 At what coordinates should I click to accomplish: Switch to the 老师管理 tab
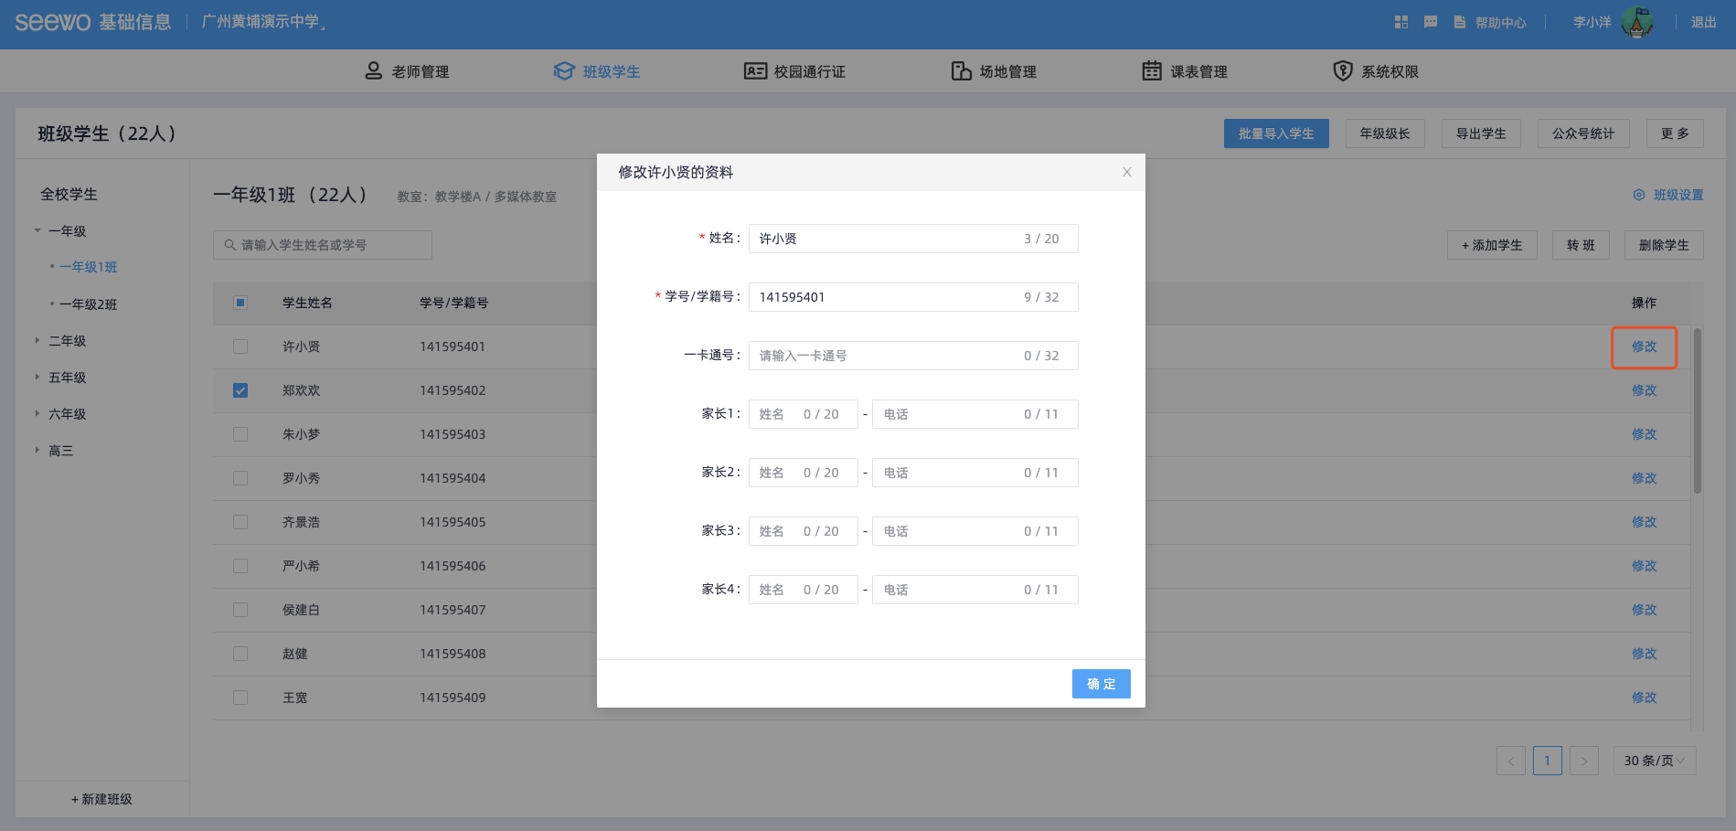(x=407, y=71)
